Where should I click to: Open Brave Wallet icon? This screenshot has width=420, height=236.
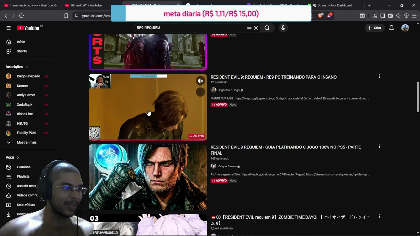tap(390, 16)
